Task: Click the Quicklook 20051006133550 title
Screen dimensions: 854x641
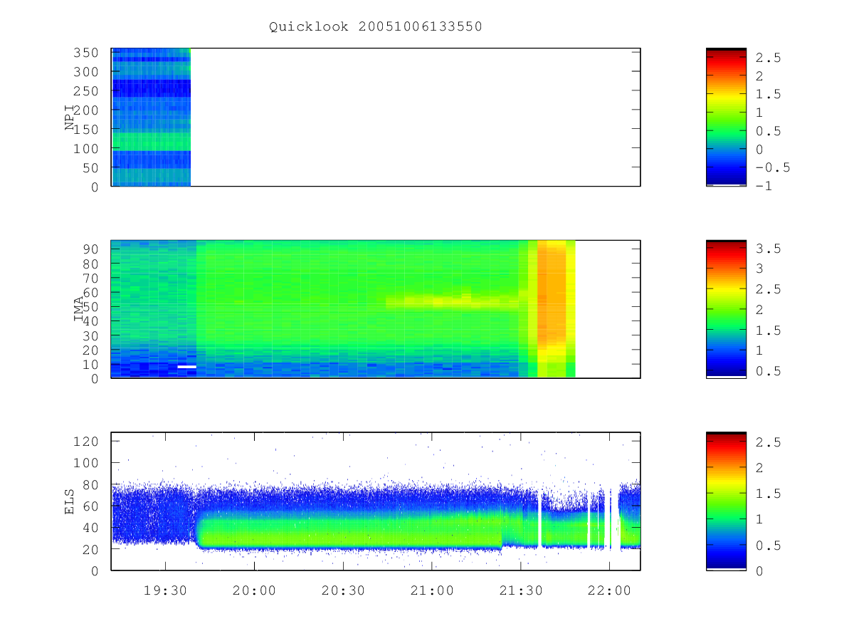Action: coord(376,26)
